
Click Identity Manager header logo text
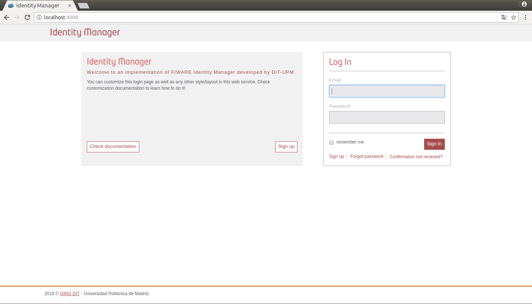coord(85,32)
